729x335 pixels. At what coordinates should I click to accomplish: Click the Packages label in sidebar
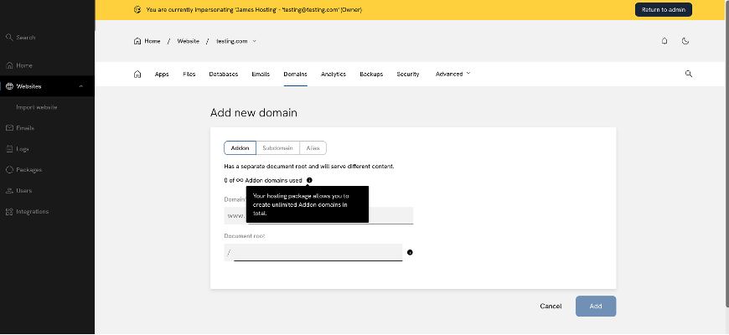(28, 169)
